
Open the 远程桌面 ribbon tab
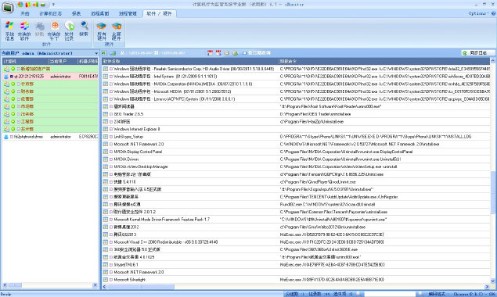(x=100, y=13)
